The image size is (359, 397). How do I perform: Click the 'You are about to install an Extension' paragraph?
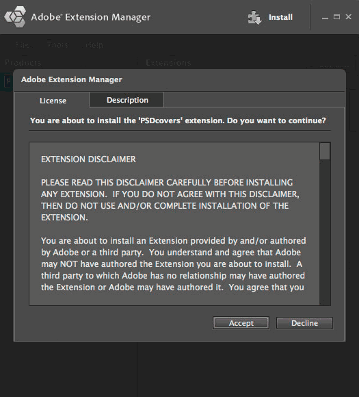[174, 264]
